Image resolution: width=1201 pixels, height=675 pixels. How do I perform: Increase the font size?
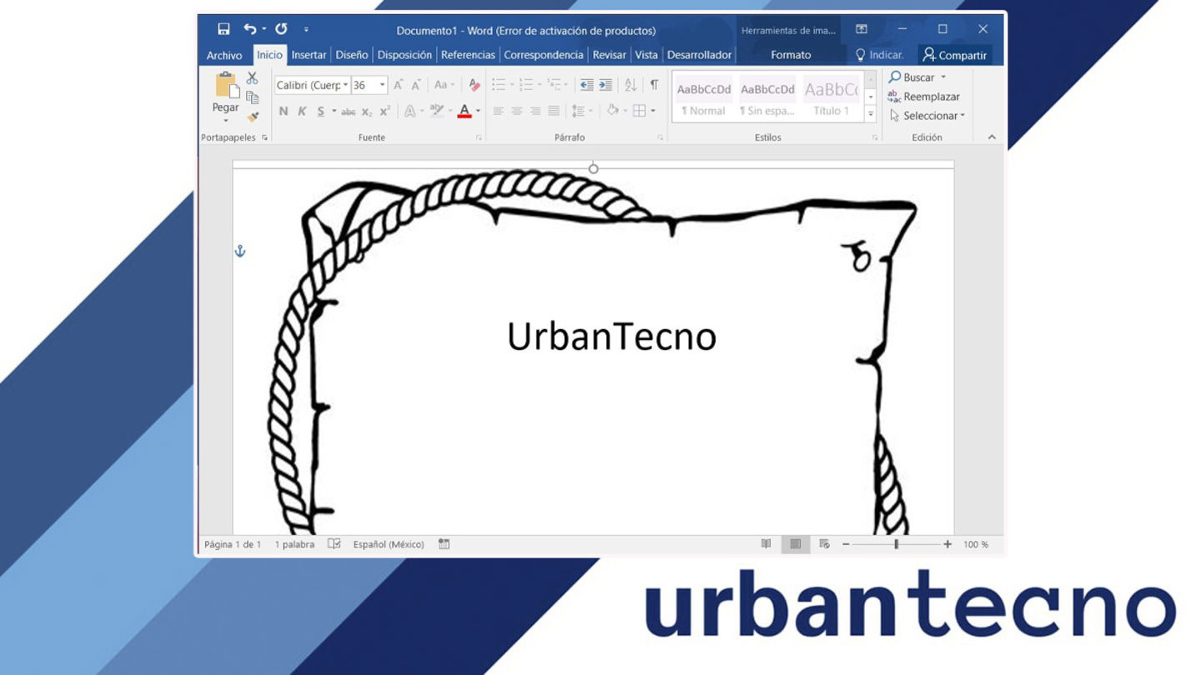(x=399, y=85)
